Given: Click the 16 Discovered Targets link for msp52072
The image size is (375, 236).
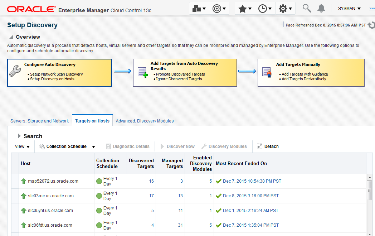Looking at the screenshot, I should [151, 181].
